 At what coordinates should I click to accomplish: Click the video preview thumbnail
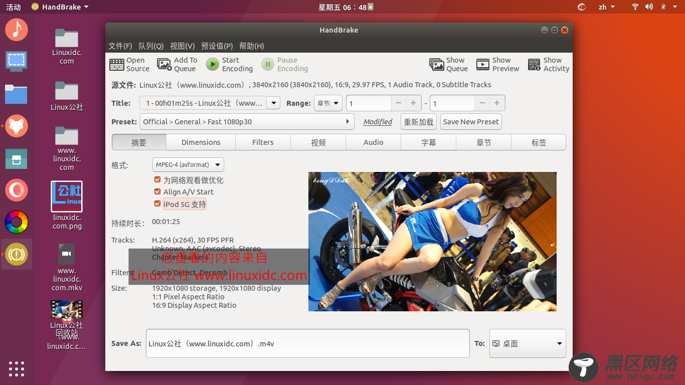(432, 242)
